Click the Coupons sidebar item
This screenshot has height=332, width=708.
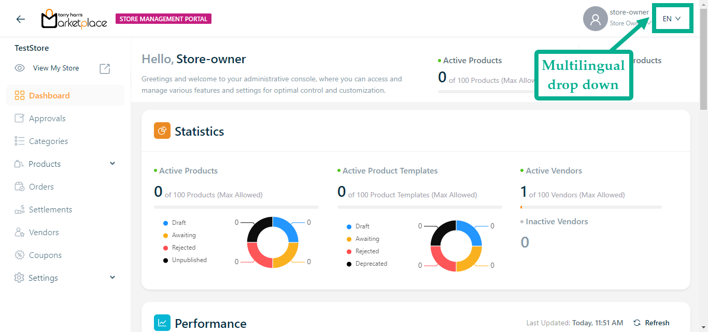click(x=45, y=255)
